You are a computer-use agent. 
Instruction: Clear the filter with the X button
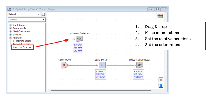pos(43,20)
